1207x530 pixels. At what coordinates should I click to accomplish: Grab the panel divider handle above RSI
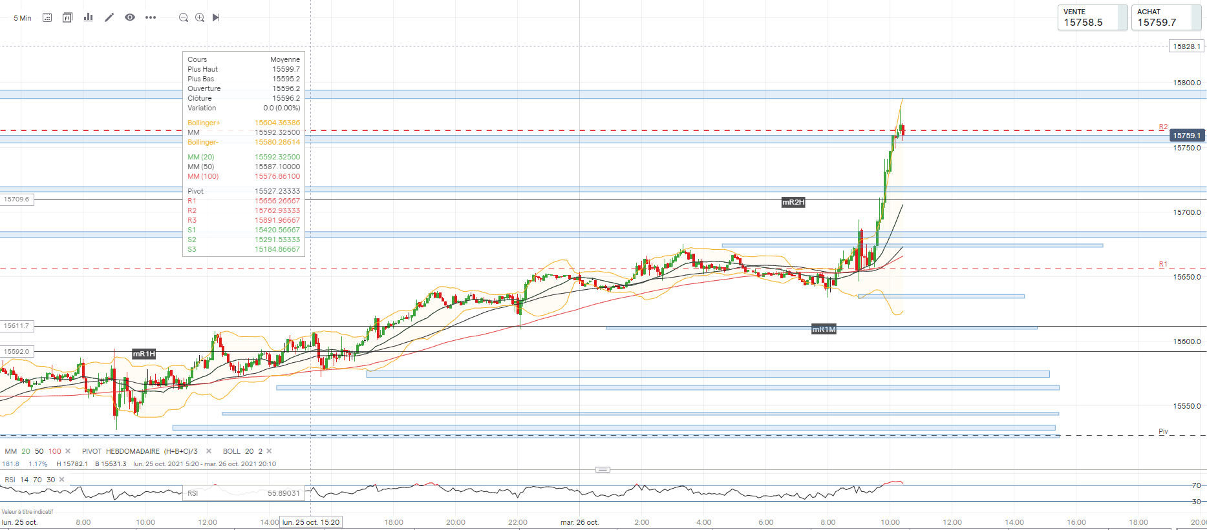(x=603, y=469)
